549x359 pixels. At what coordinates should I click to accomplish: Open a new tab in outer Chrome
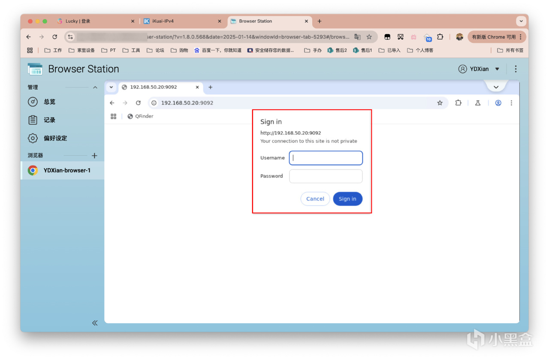point(320,21)
